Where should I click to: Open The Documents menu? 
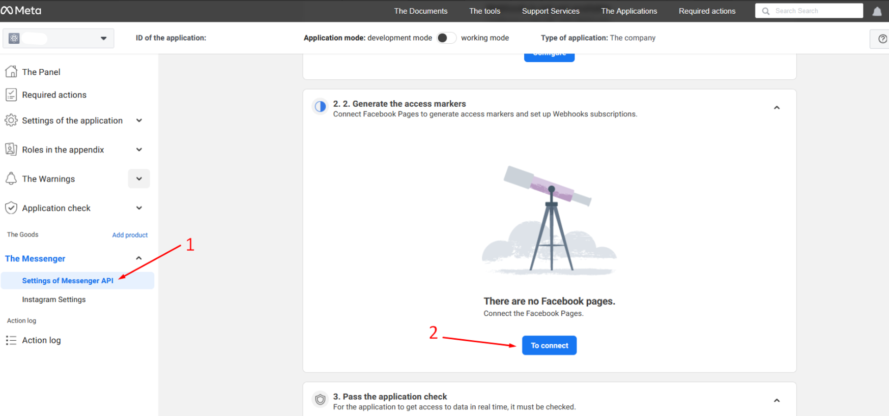point(420,11)
